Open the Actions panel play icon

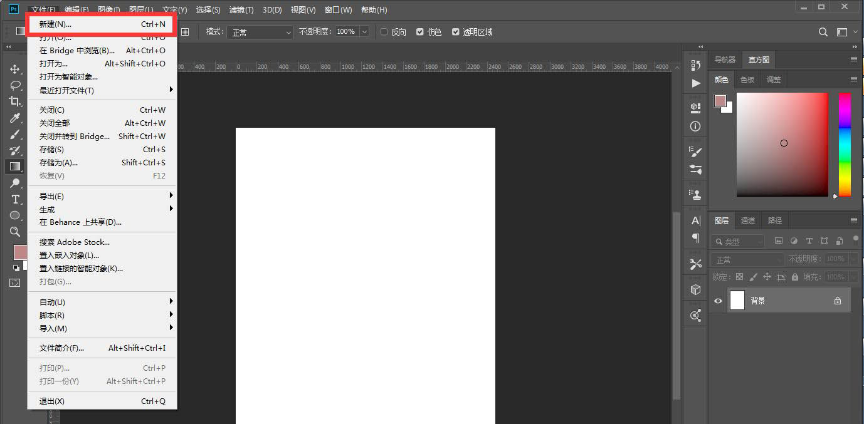coord(695,83)
